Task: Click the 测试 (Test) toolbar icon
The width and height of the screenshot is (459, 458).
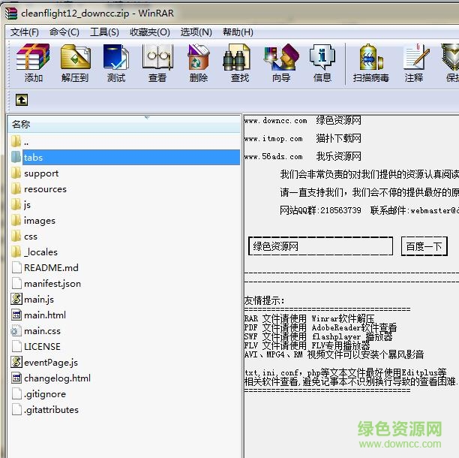Action: click(x=116, y=63)
